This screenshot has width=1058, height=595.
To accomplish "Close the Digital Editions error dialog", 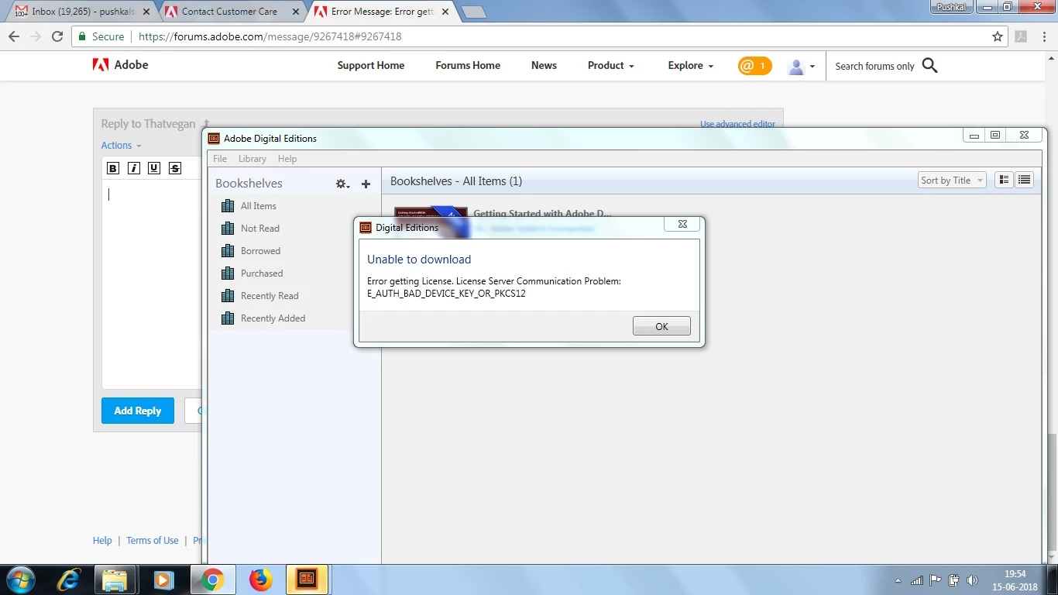I will [x=682, y=224].
